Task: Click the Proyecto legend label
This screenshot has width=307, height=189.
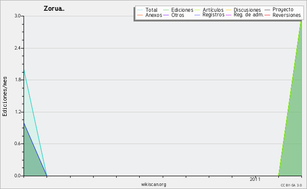Action: [283, 9]
